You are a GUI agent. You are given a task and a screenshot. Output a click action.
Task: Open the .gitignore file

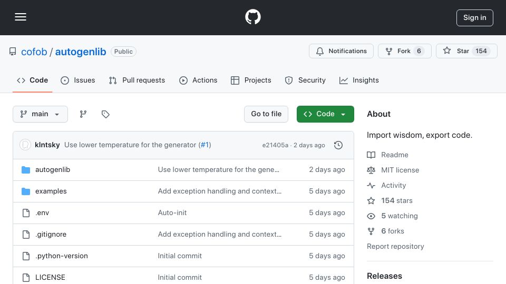pos(51,235)
